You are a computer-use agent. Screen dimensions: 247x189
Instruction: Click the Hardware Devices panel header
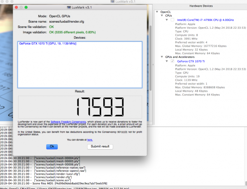201,6
